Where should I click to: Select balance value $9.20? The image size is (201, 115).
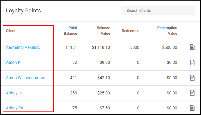tap(105, 62)
